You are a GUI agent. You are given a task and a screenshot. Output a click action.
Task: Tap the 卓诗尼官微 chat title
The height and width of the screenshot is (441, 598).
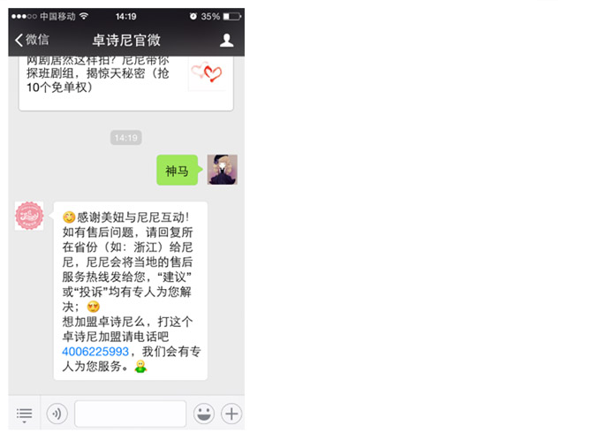(126, 40)
